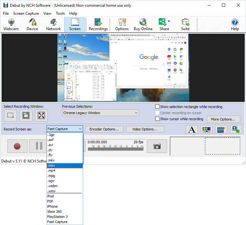Open the text caption tool
Viewport: 246px width, 225px height.
point(192,129)
